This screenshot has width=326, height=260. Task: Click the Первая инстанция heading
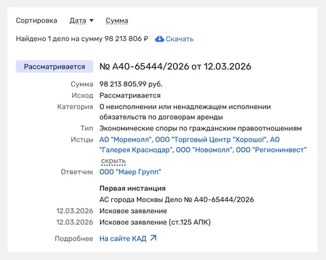[132, 189]
